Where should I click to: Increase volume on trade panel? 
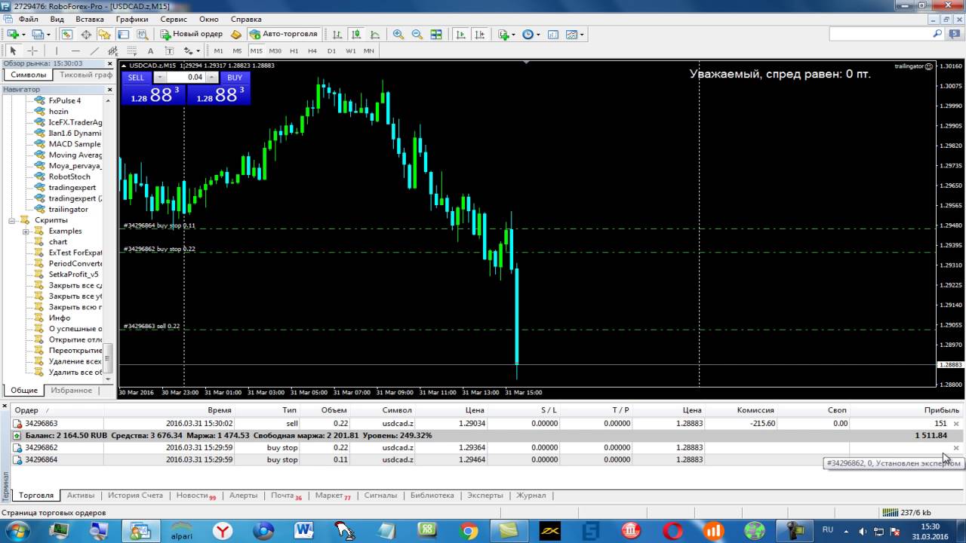212,78
